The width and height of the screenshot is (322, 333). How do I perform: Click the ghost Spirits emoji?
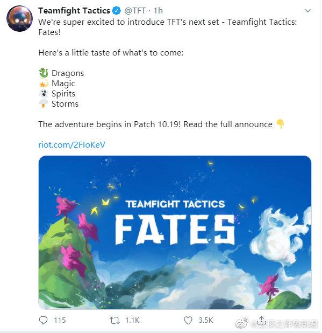pyautogui.click(x=44, y=93)
